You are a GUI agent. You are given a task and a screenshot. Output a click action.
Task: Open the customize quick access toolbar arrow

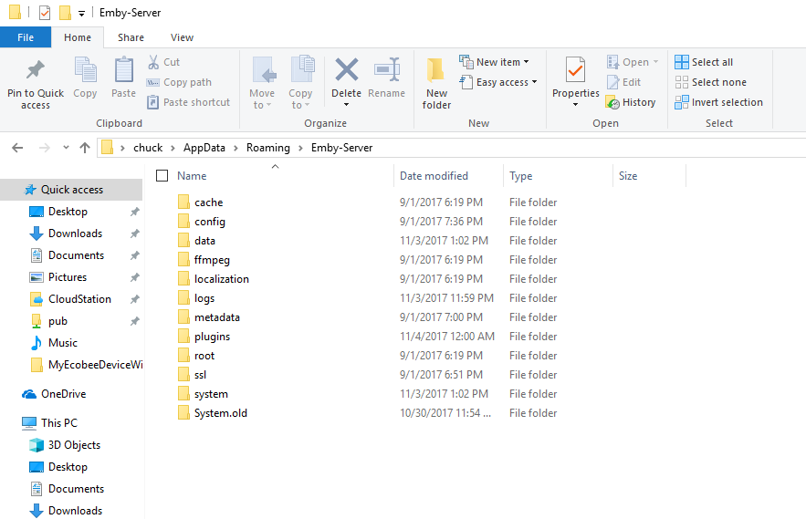[x=81, y=14]
